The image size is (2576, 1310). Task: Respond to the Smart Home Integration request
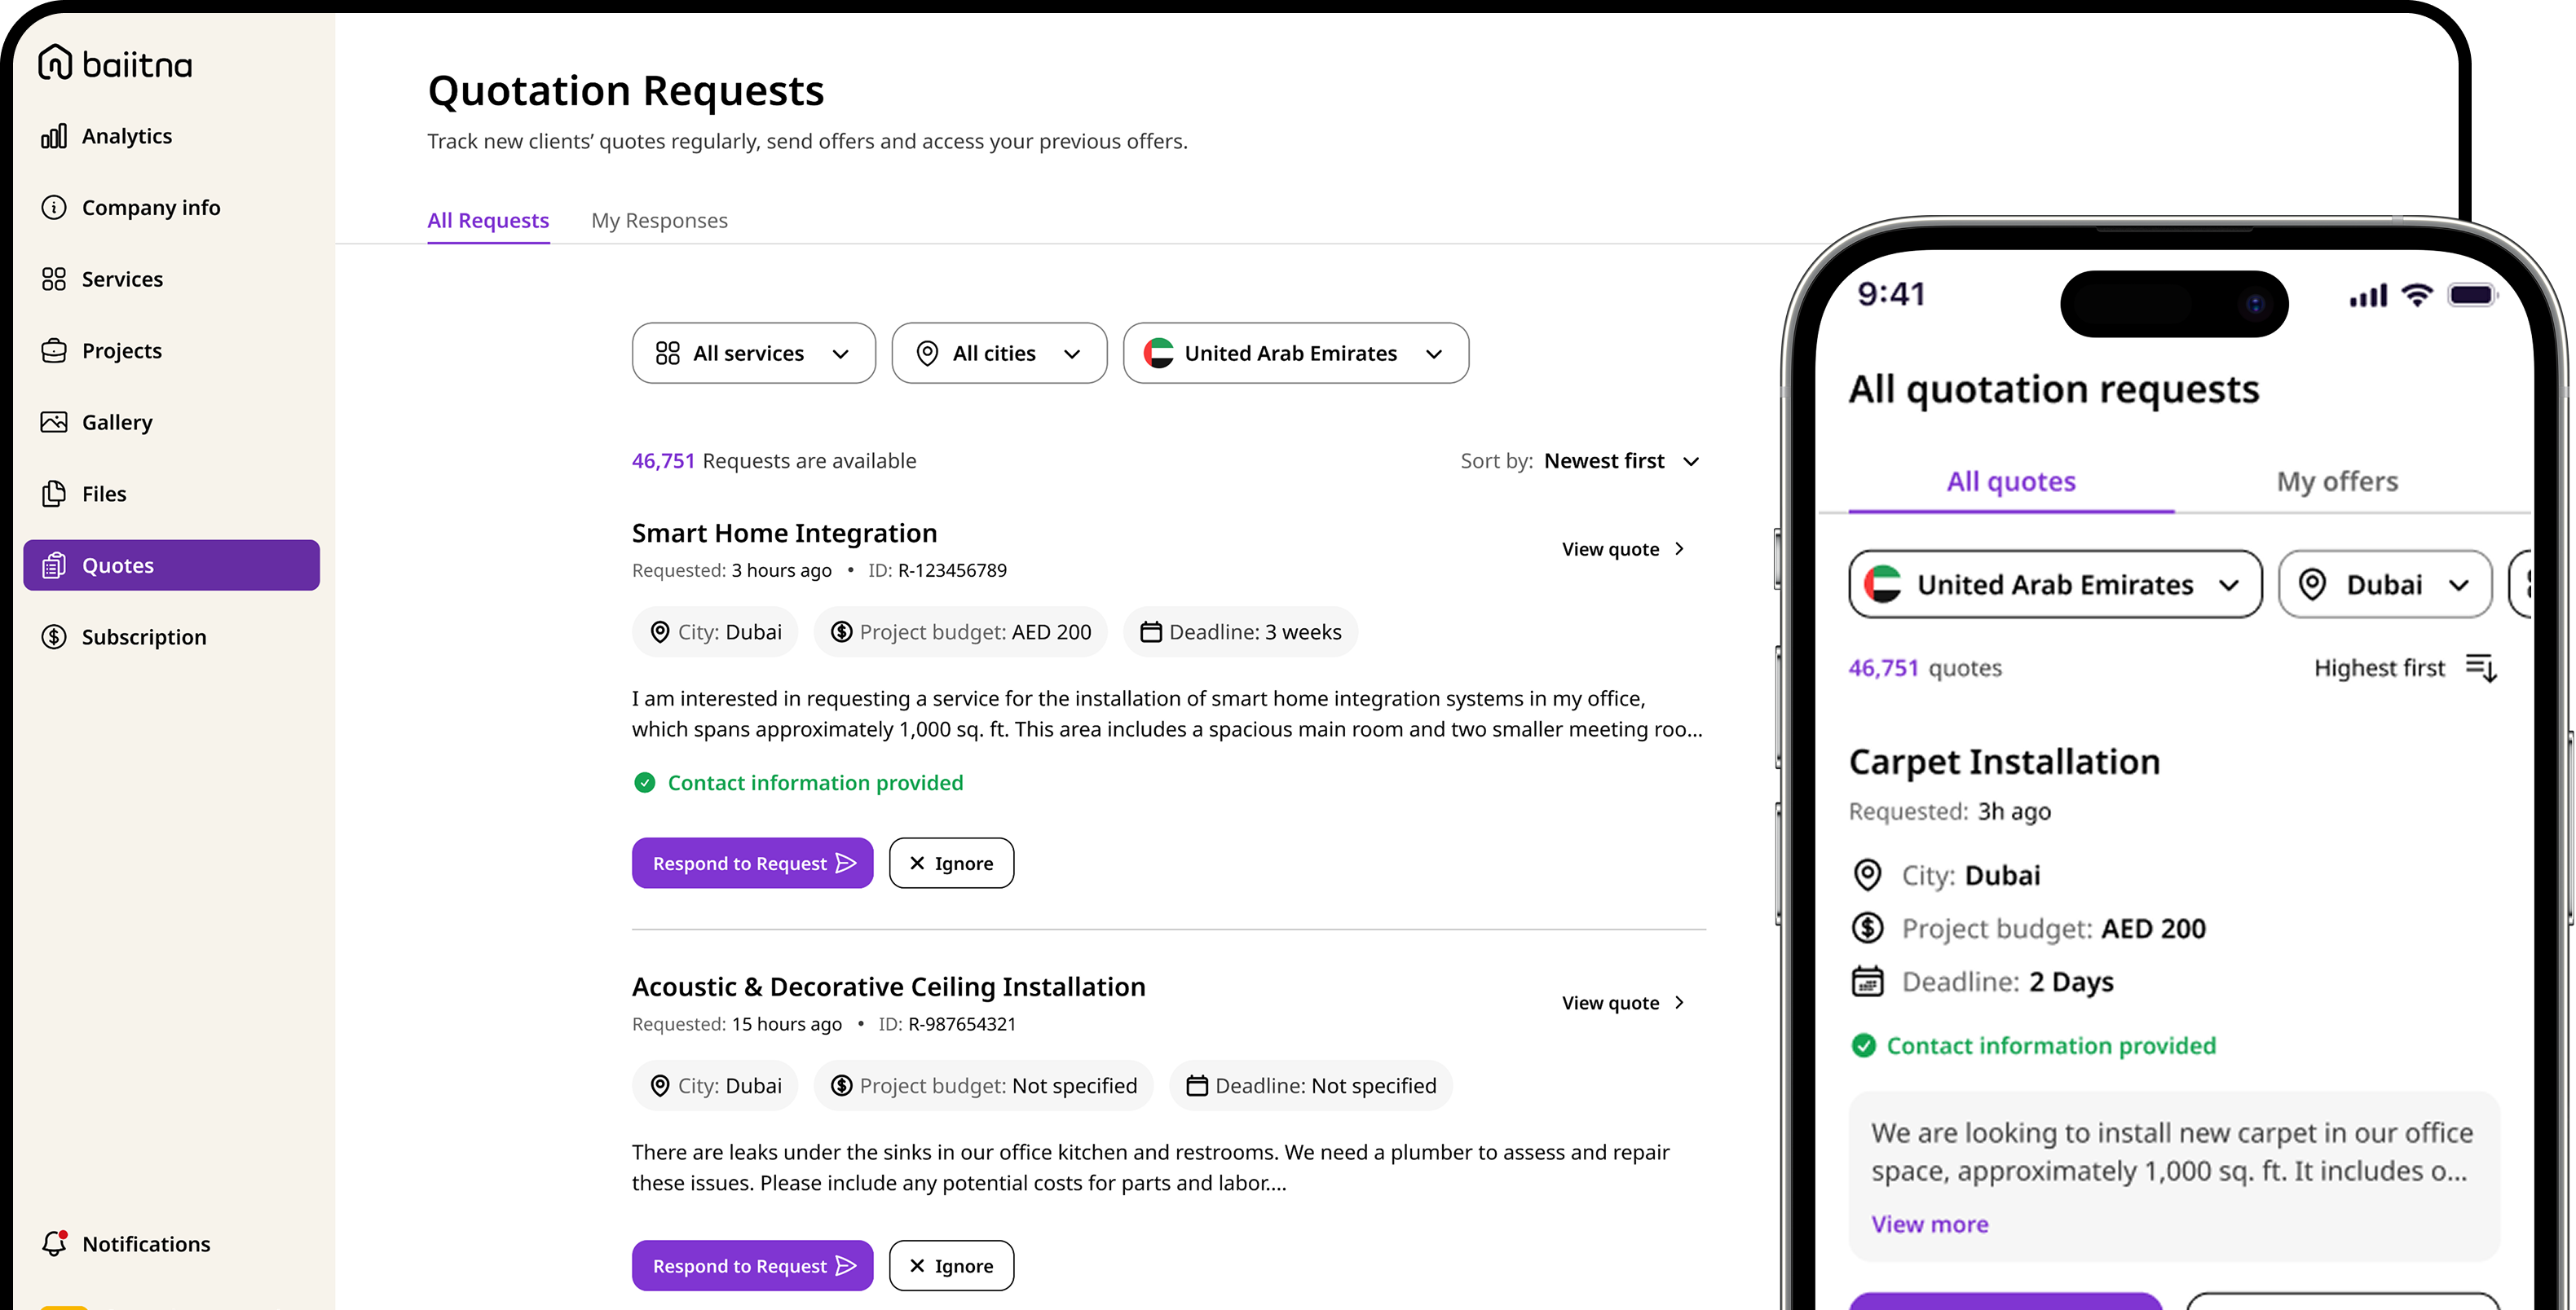point(752,864)
